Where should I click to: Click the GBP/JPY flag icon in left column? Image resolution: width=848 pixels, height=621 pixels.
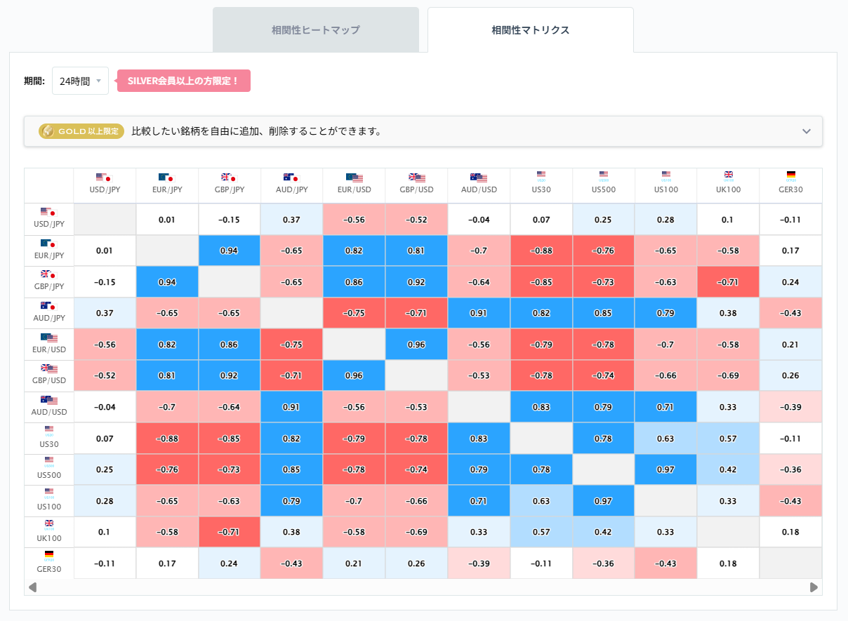(x=48, y=276)
